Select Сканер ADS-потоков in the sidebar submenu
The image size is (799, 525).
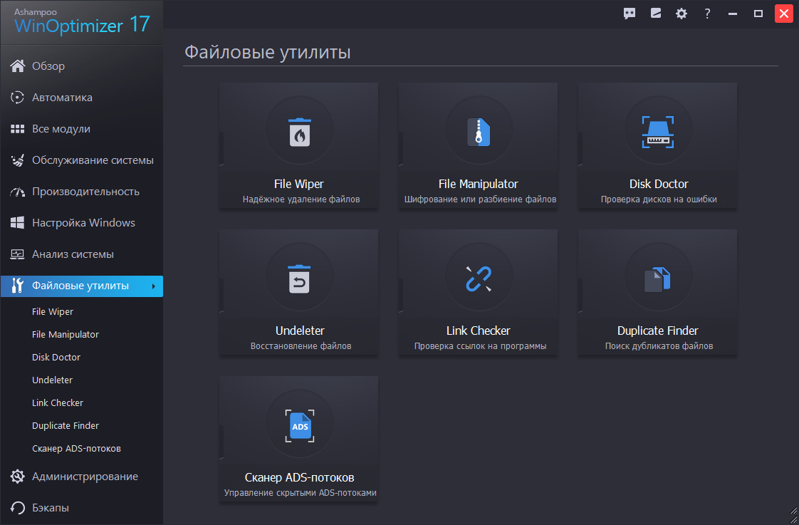click(76, 449)
